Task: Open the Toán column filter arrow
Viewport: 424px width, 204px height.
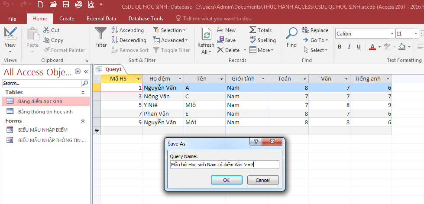Action: (x=305, y=79)
